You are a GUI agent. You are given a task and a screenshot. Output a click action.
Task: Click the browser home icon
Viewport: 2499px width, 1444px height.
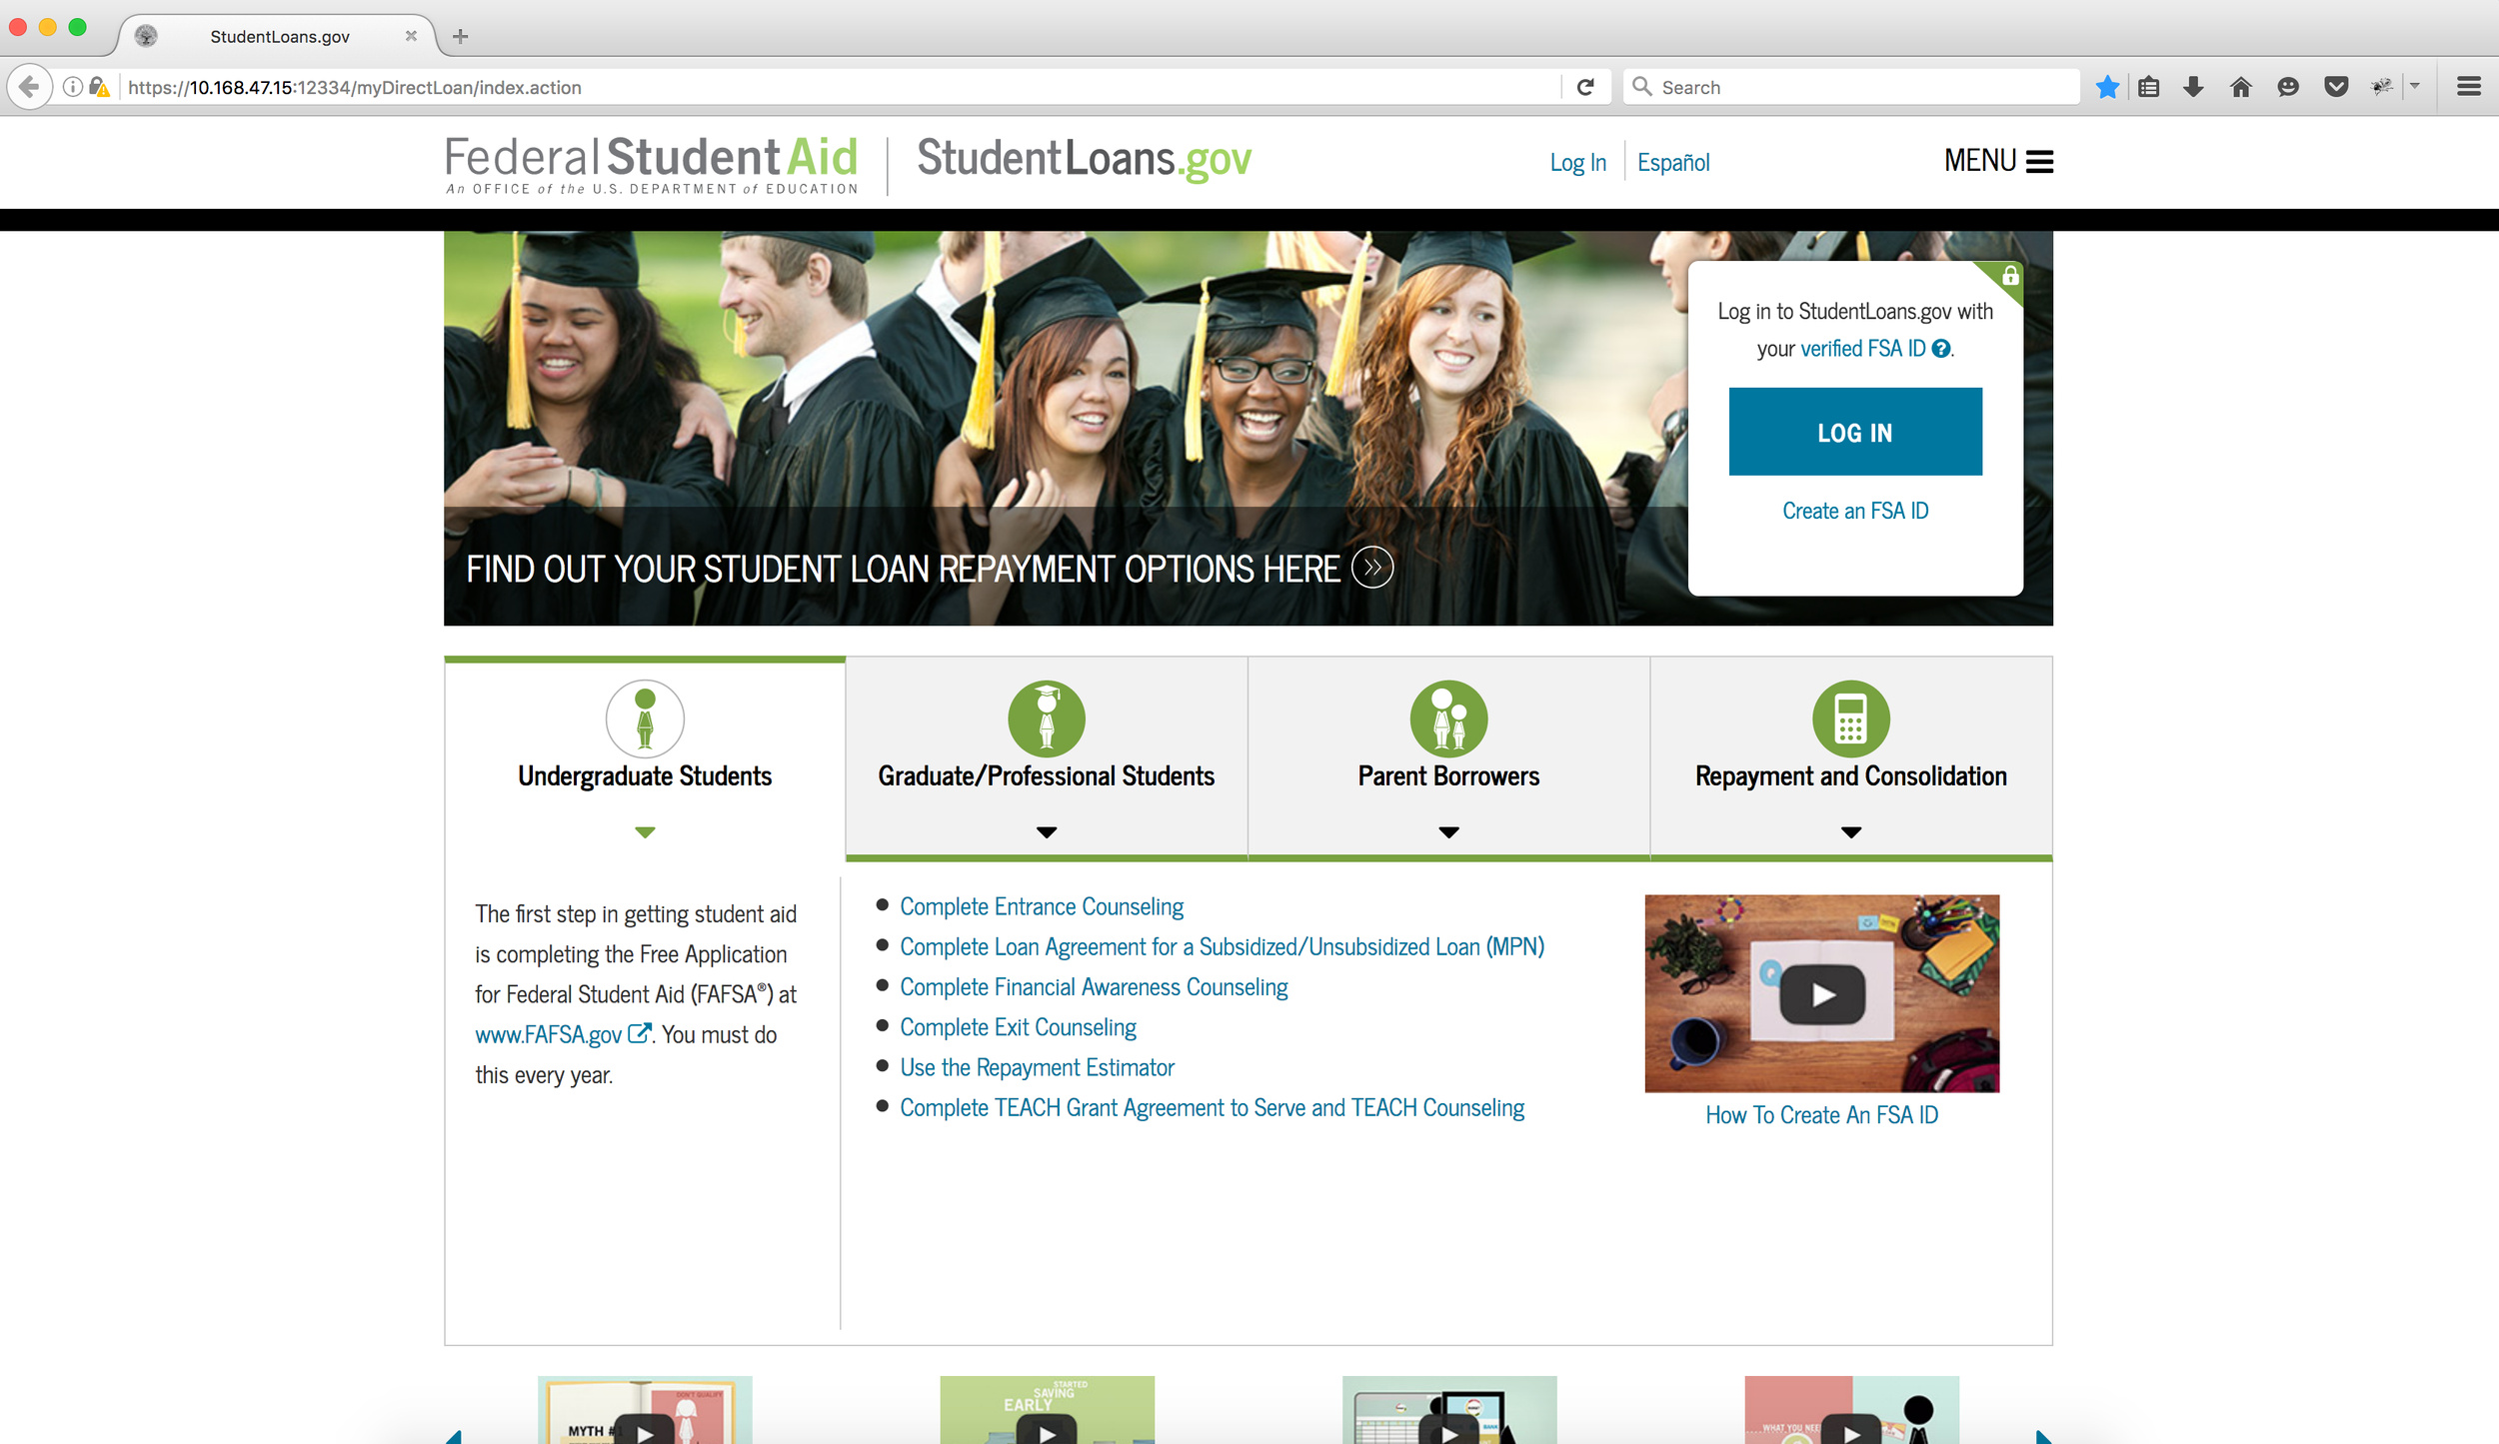click(x=2240, y=87)
